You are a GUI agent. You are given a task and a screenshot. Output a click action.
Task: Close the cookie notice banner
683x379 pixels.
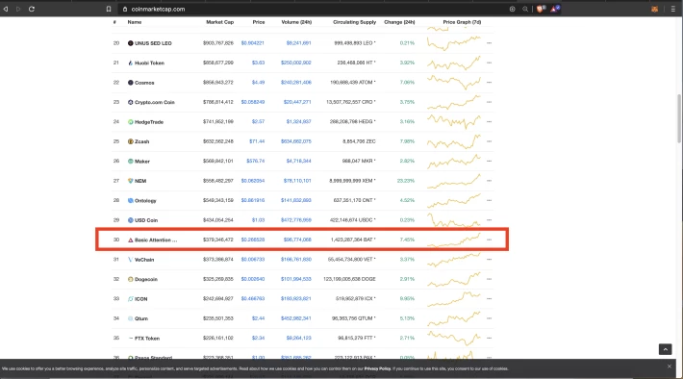pos(670,366)
